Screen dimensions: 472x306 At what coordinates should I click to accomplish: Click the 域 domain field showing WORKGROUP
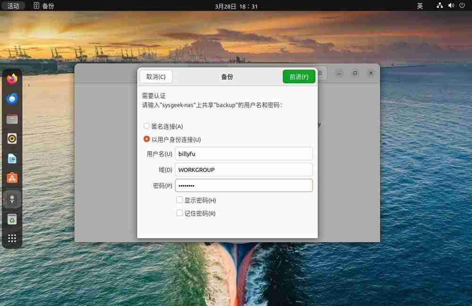(x=244, y=170)
